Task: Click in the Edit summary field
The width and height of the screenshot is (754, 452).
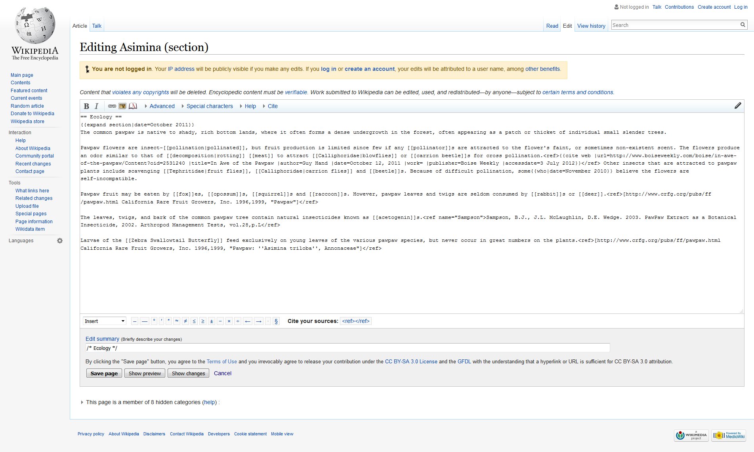Action: tap(347, 348)
